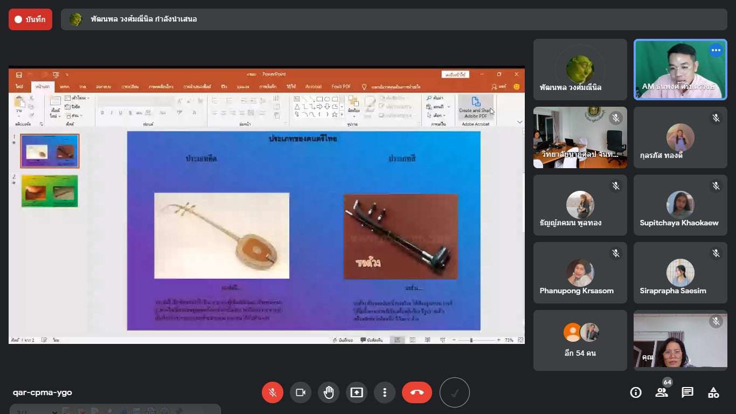Open the Foxit PDF ribbon tab

point(341,87)
